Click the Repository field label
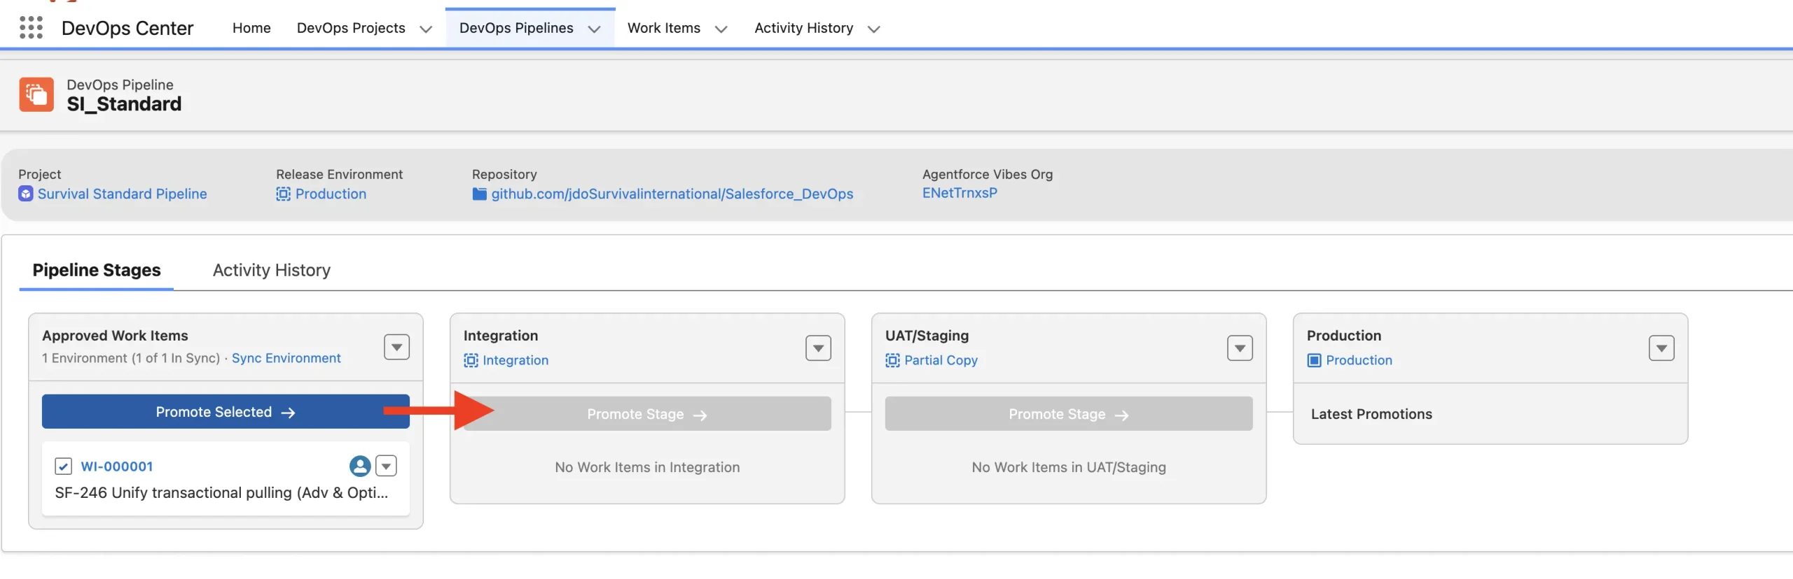The width and height of the screenshot is (1793, 579). [504, 174]
